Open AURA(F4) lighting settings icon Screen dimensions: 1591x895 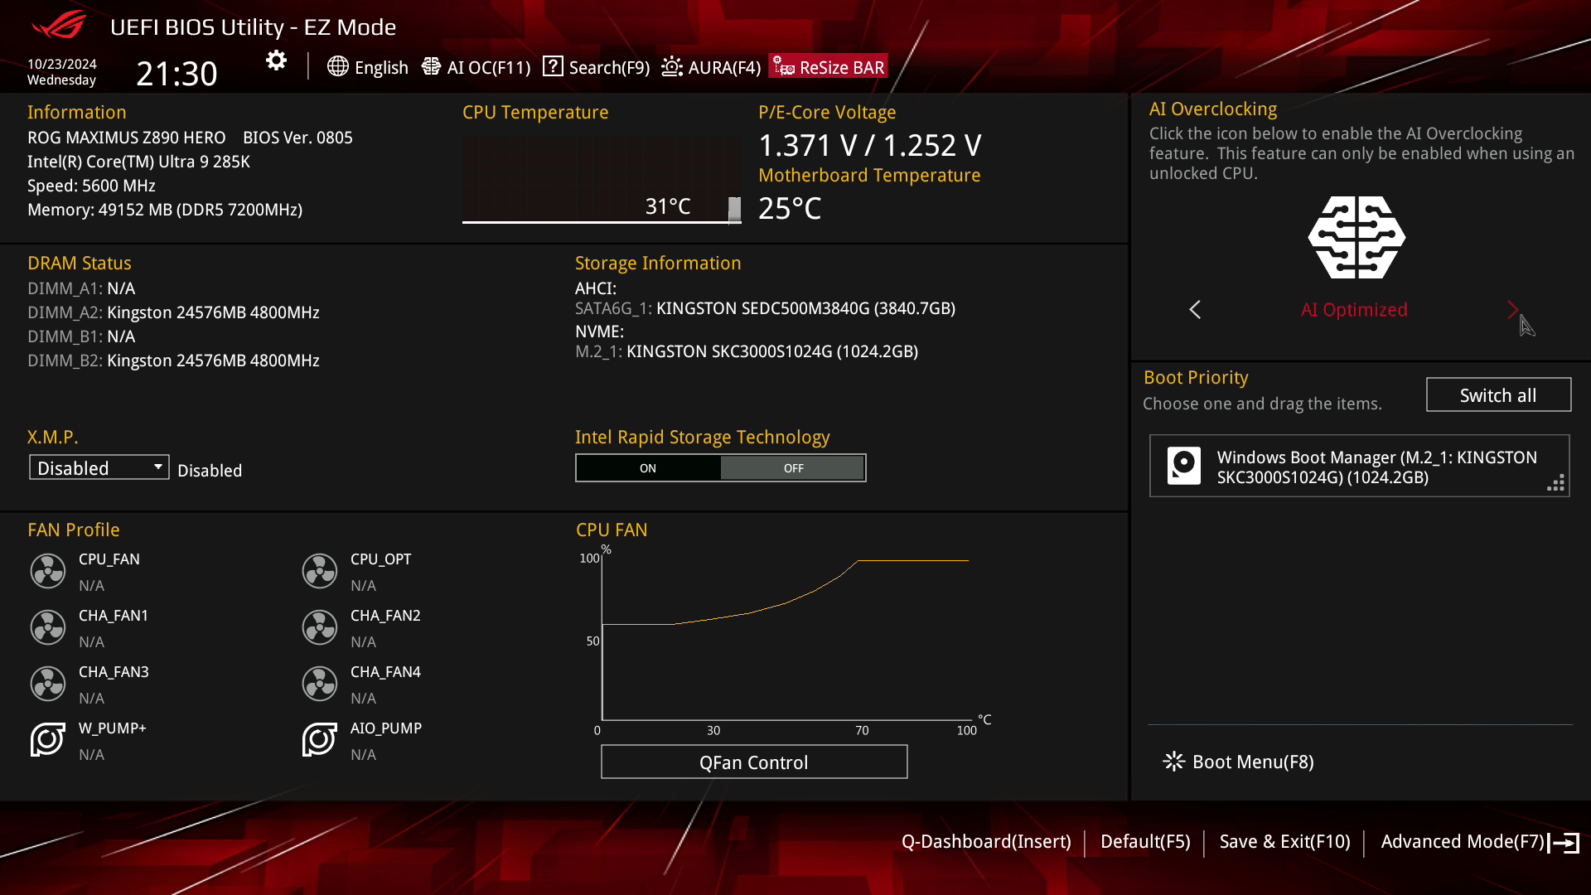671,67
